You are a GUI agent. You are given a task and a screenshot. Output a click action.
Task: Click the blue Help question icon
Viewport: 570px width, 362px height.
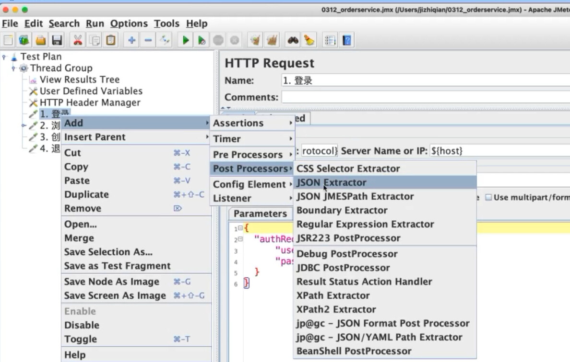(347, 40)
